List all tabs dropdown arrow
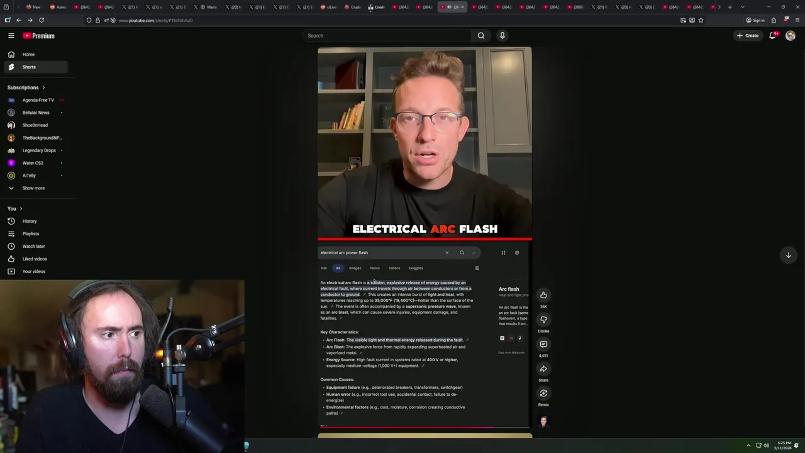805x453 pixels. coord(743,7)
